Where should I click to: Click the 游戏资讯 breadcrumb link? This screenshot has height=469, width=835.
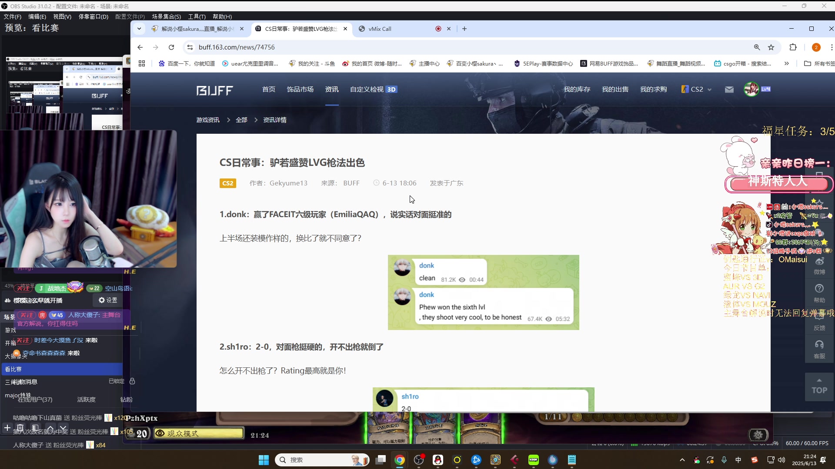point(208,120)
